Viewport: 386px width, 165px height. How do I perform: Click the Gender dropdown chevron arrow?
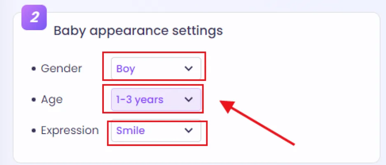point(189,68)
